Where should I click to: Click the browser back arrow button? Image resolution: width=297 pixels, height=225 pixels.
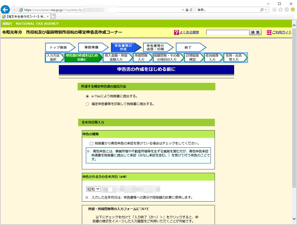(x=5, y=10)
